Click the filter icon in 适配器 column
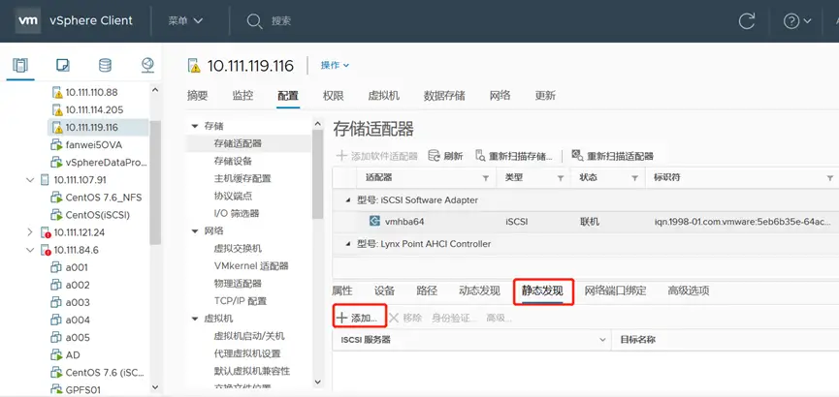The image size is (839, 397). click(x=486, y=178)
